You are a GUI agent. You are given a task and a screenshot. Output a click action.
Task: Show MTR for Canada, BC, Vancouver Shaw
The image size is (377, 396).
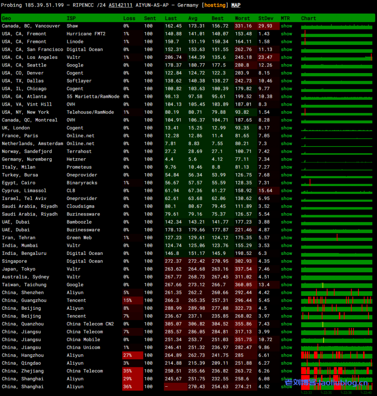click(287, 26)
